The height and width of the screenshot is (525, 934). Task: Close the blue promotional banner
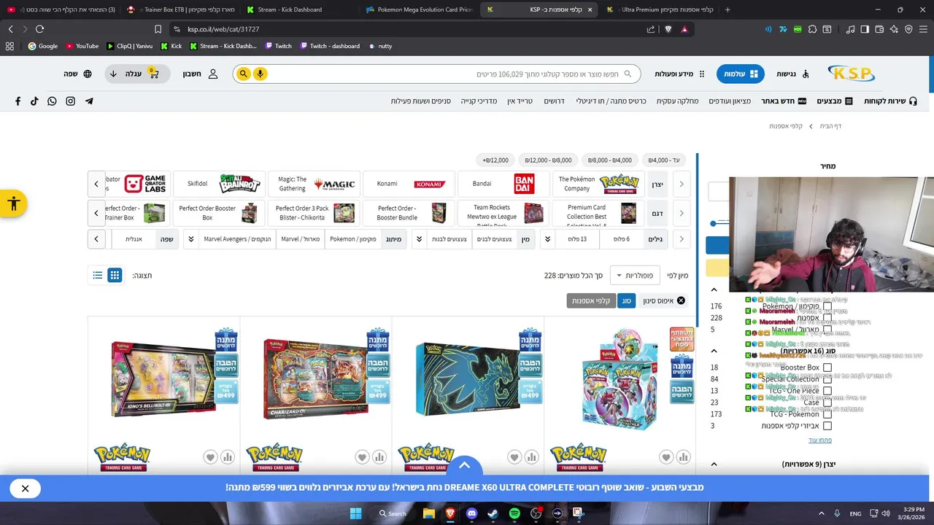[25, 488]
